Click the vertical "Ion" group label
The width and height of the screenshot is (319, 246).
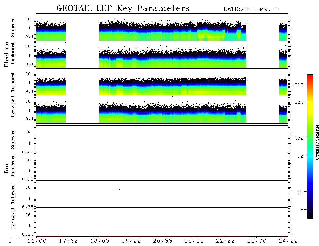point(6,168)
